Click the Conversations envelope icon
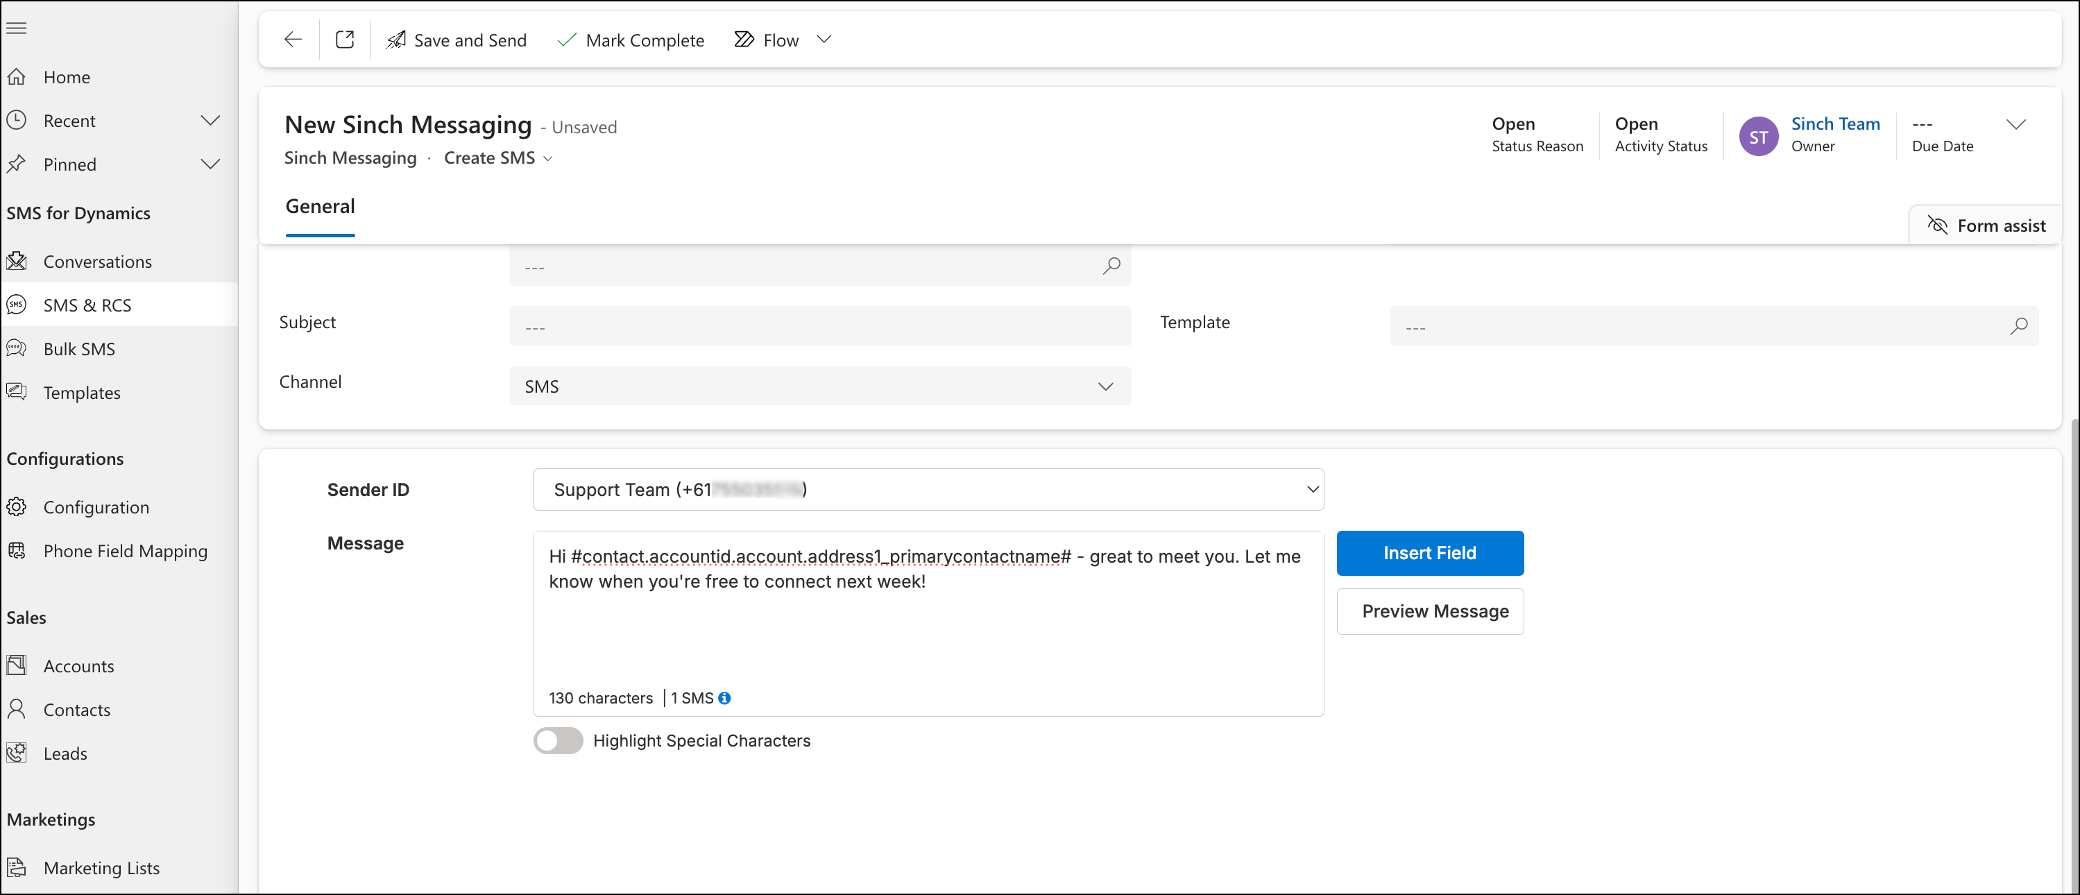Screen dimensions: 2080x895 coord(17,261)
